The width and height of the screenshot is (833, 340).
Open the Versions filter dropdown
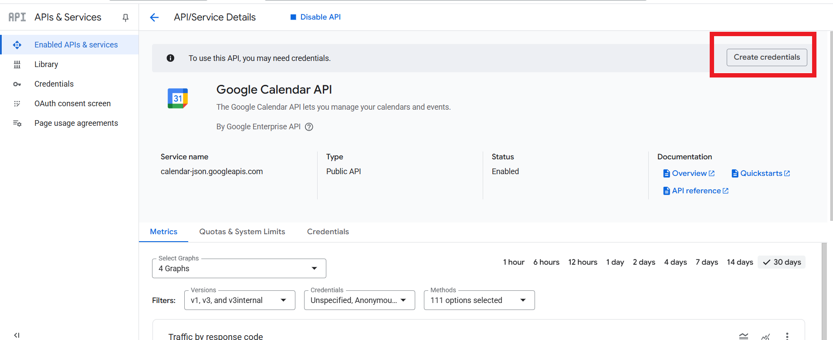(x=240, y=300)
